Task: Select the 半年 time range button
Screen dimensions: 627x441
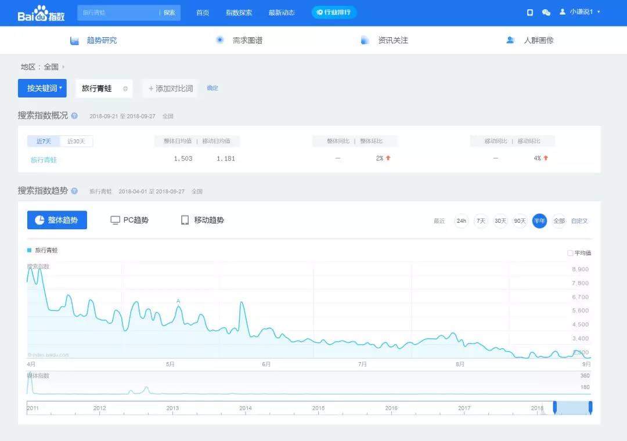Action: click(539, 221)
